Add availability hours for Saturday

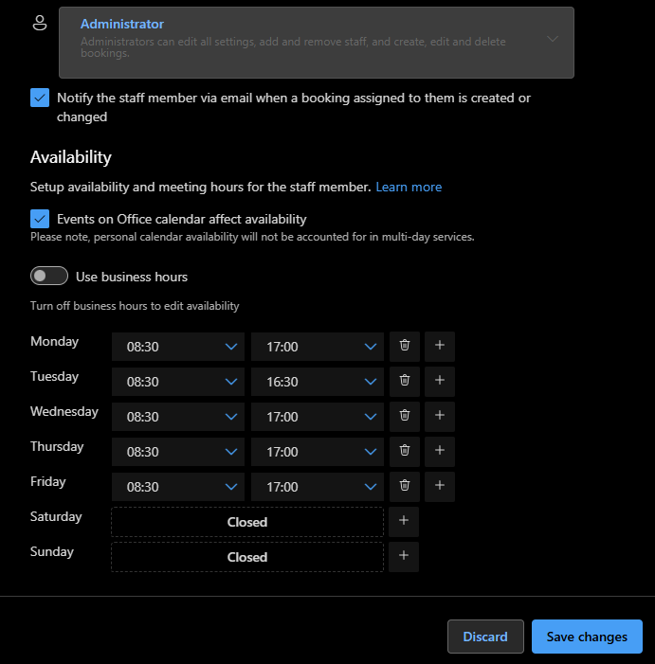click(x=404, y=522)
